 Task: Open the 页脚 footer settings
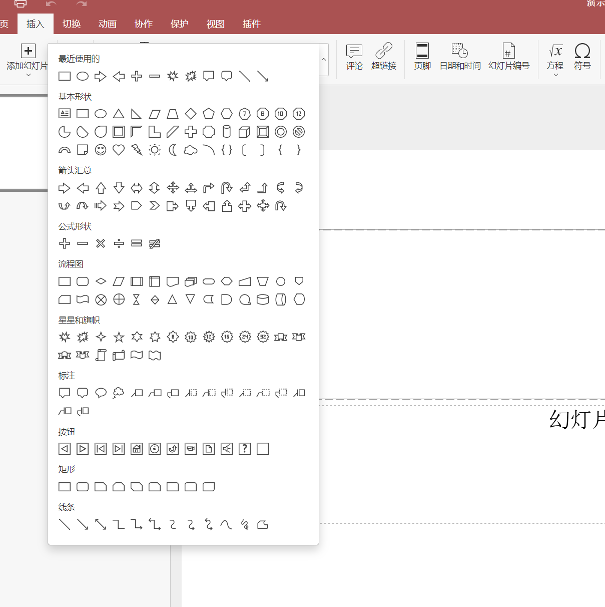point(422,57)
